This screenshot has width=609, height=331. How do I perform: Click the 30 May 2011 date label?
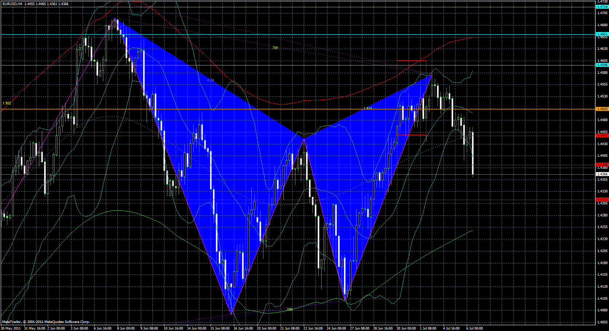(x=11, y=328)
